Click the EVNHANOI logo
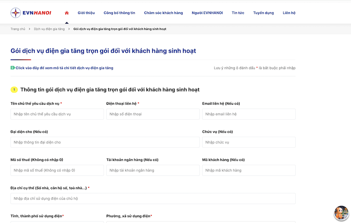Screen dimensions: 351x223 click(x=31, y=13)
